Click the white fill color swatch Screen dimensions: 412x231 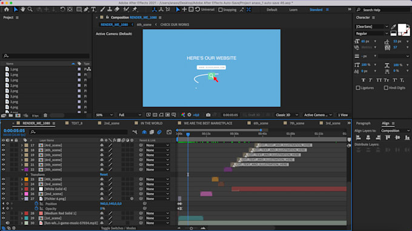[x=402, y=28]
